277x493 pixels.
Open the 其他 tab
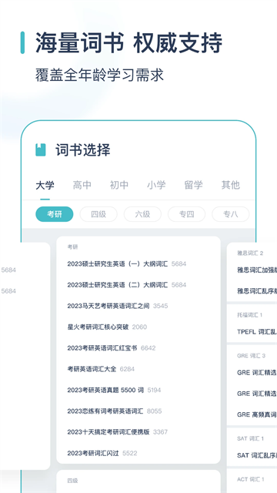coord(231,185)
